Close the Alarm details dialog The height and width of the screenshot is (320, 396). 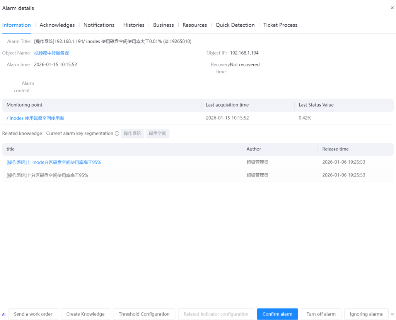(x=392, y=8)
